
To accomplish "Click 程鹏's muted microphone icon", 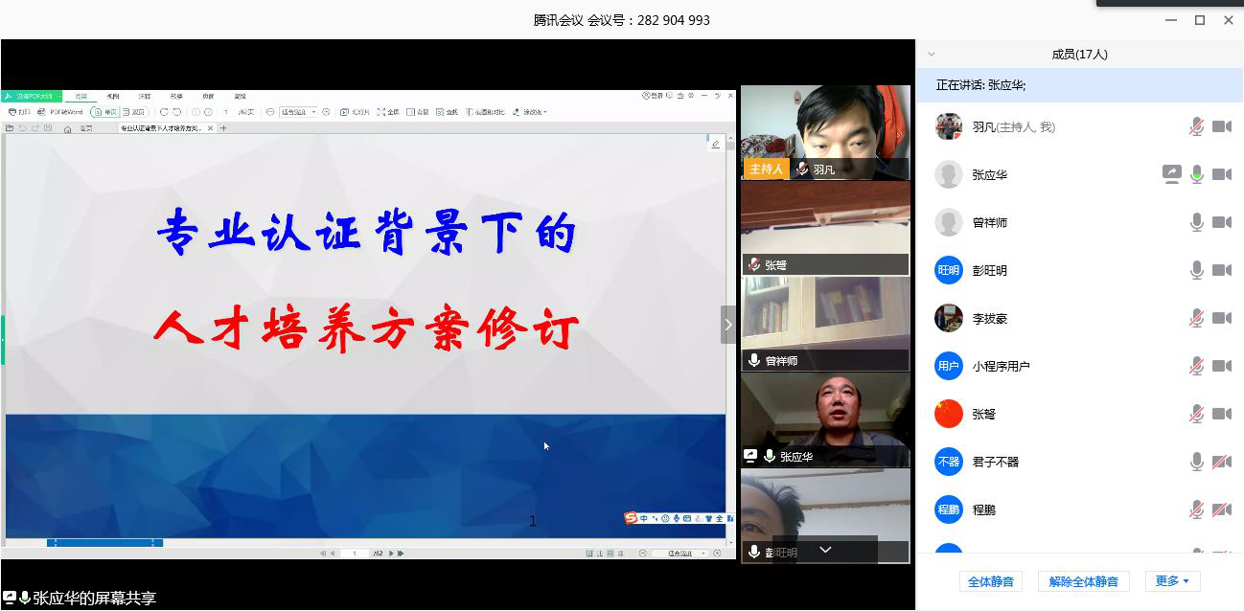I will pyautogui.click(x=1196, y=509).
